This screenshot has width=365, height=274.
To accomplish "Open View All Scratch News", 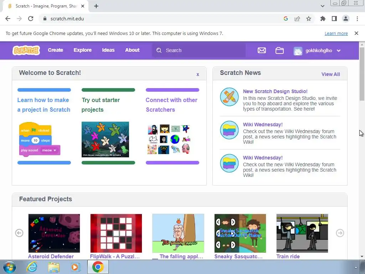I will (x=330, y=74).
